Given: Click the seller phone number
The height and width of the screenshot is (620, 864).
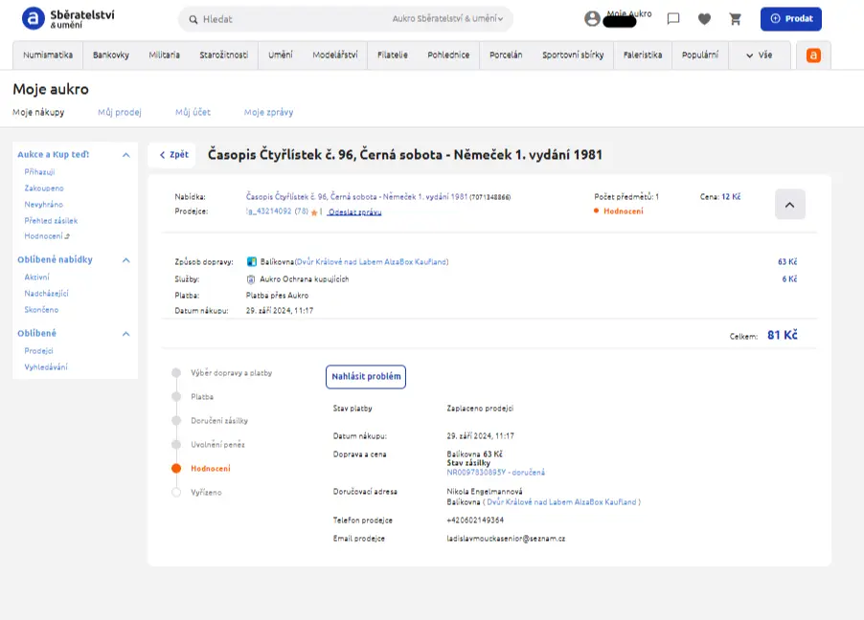Looking at the screenshot, I should [x=475, y=520].
